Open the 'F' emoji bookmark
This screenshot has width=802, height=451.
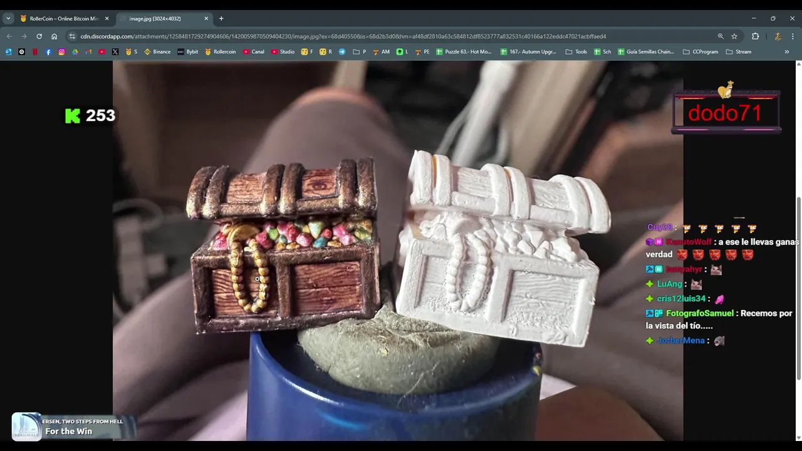pyautogui.click(x=307, y=52)
